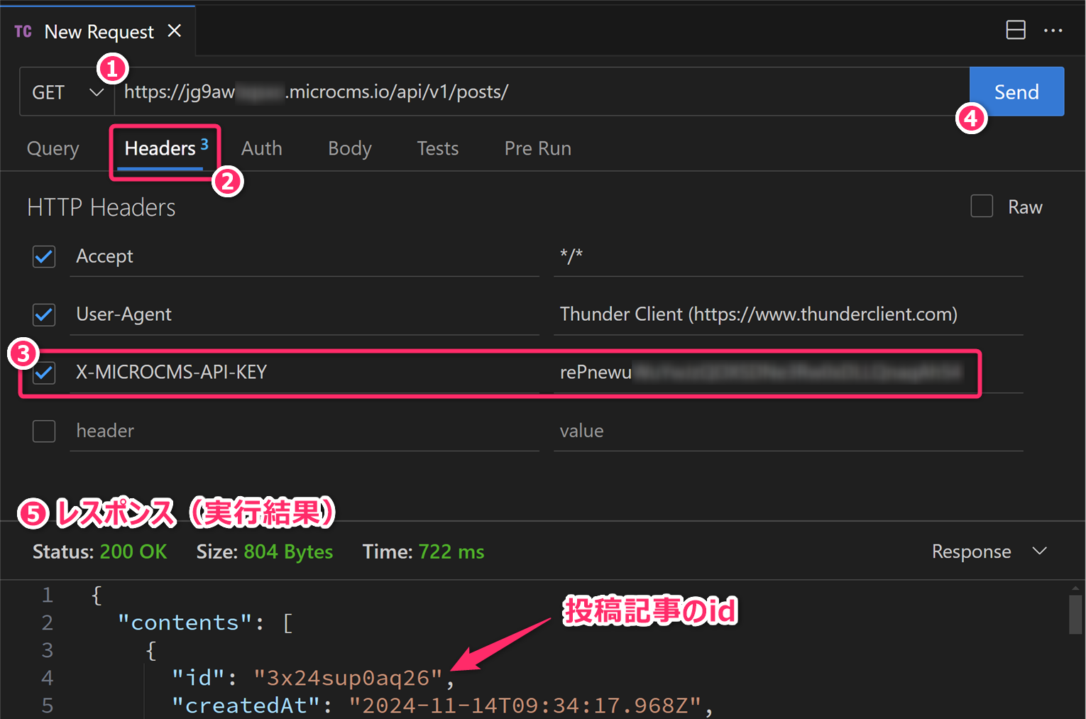Image resolution: width=1086 pixels, height=719 pixels.
Task: Click the Thunder Client TC tab icon
Action: 23,32
